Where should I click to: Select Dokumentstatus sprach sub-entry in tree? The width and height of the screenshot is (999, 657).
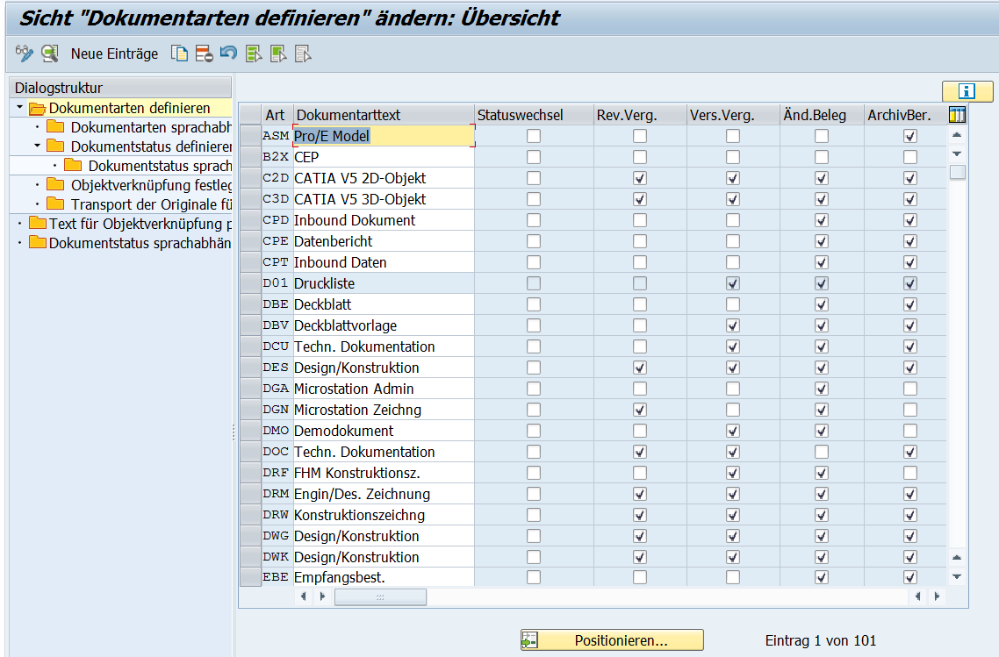tap(160, 166)
